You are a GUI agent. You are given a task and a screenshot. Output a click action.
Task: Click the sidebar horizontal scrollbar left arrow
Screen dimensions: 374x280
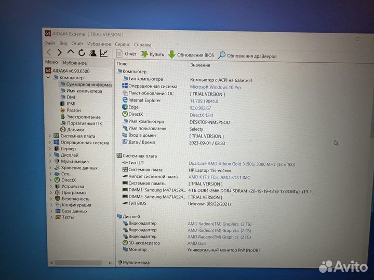[x=51, y=262]
